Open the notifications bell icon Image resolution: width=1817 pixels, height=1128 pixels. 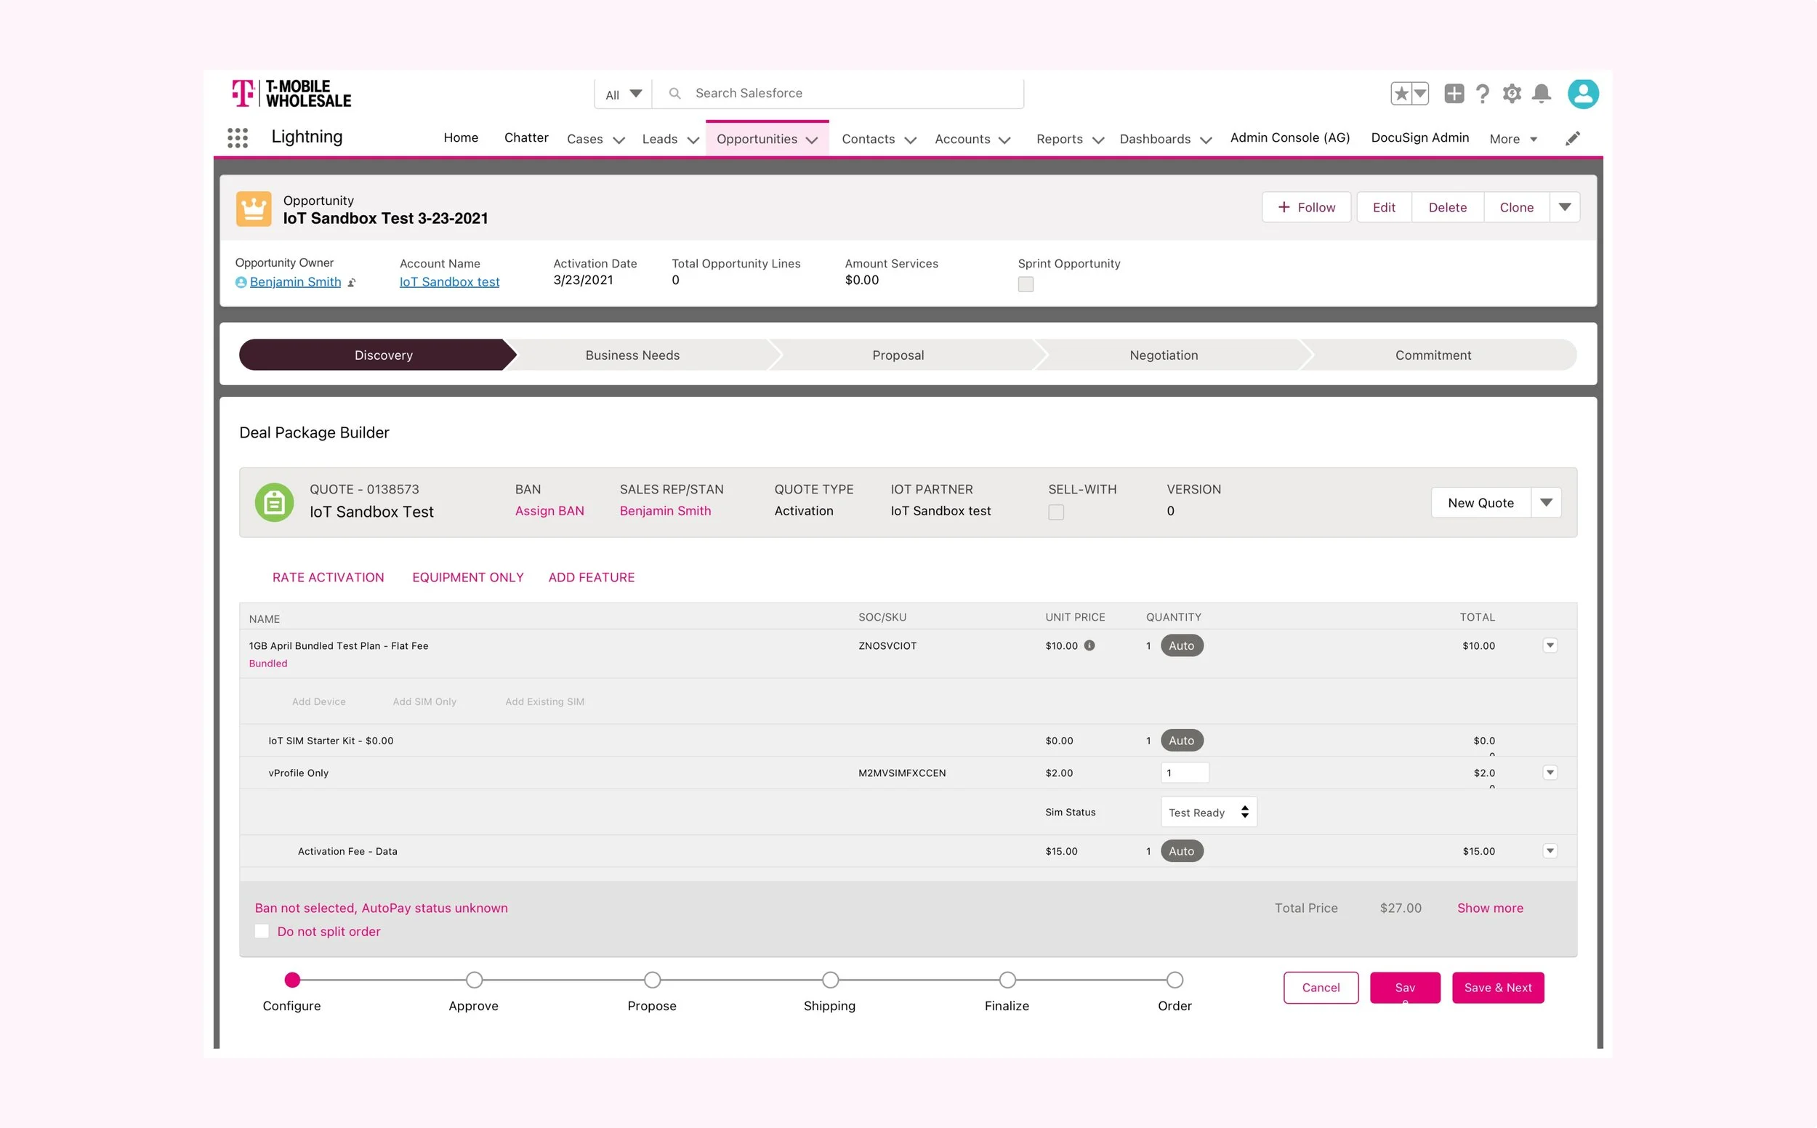[x=1541, y=93]
